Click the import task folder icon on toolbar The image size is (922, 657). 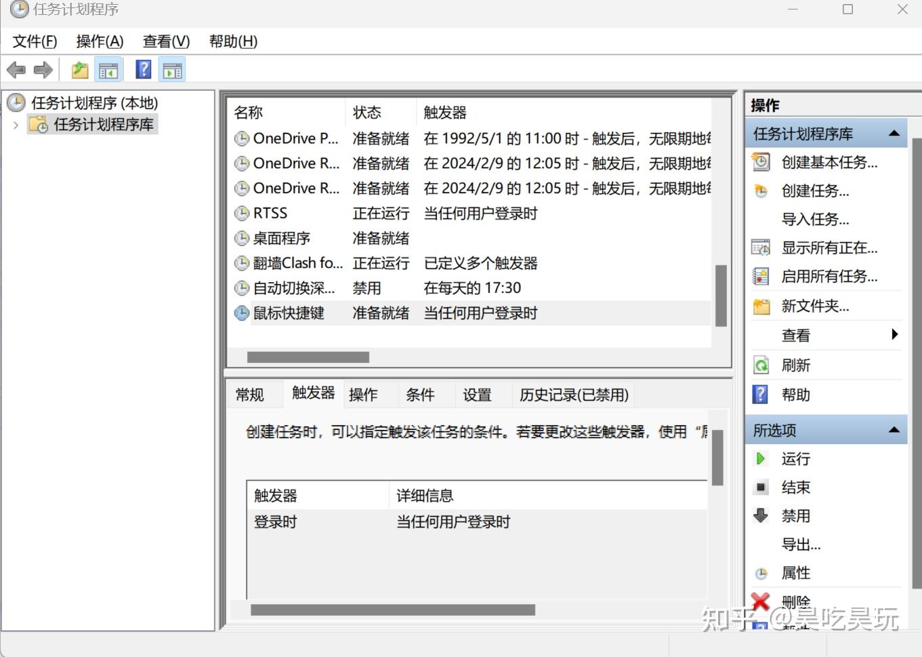click(x=78, y=68)
